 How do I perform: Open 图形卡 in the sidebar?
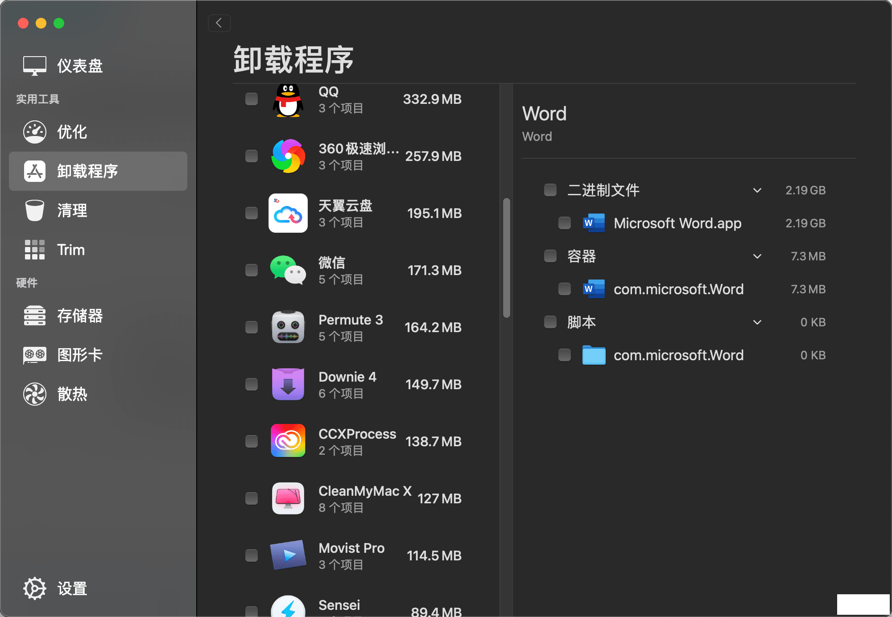coord(98,355)
